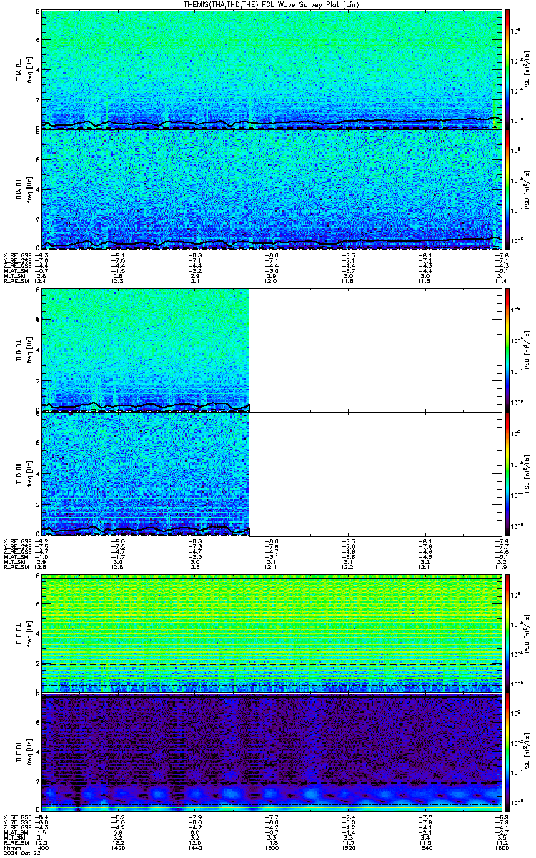The image size is (536, 858).
Task: Click the blank no-data area in THD B-perpendicular panel
Action: pos(377,350)
